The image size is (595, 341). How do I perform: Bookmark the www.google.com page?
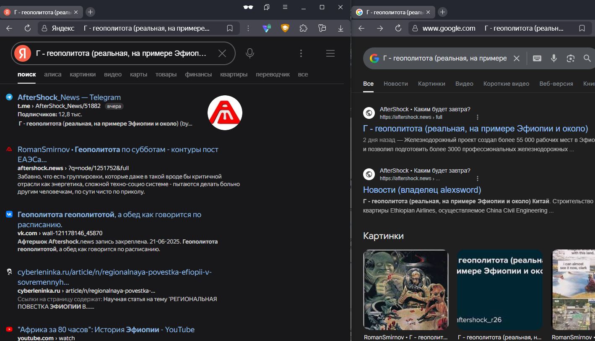(x=582, y=28)
